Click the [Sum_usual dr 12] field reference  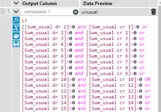click(x=45, y=91)
